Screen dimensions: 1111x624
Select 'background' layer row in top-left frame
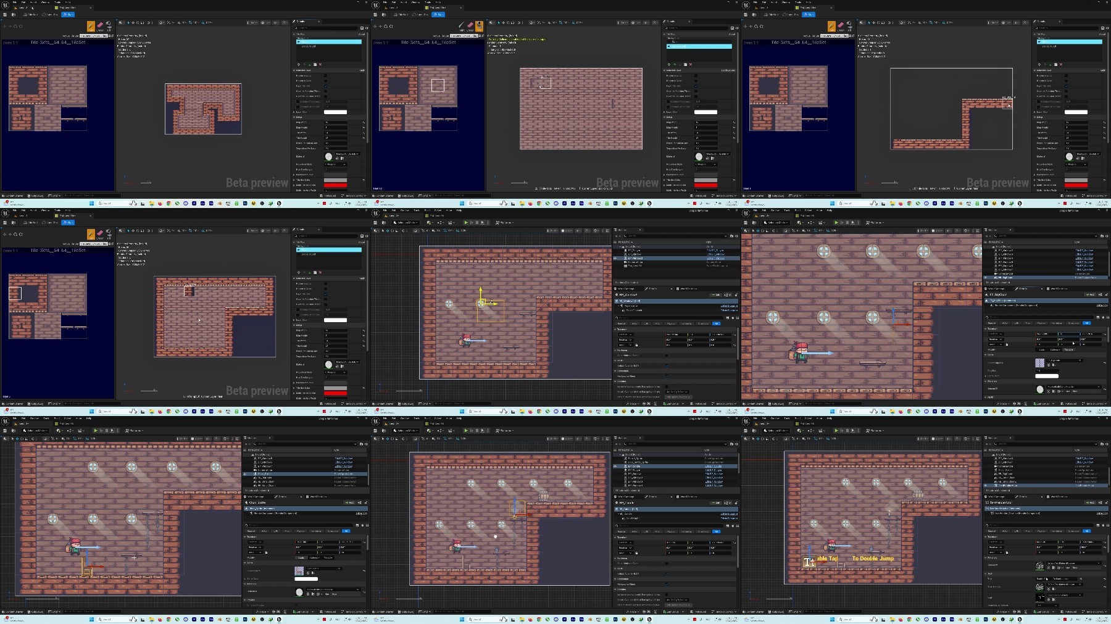click(x=329, y=46)
